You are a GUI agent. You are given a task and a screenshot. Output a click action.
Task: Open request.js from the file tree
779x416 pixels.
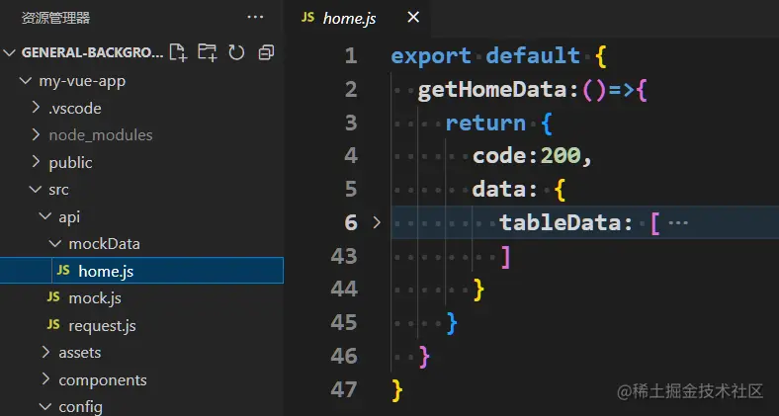102,325
